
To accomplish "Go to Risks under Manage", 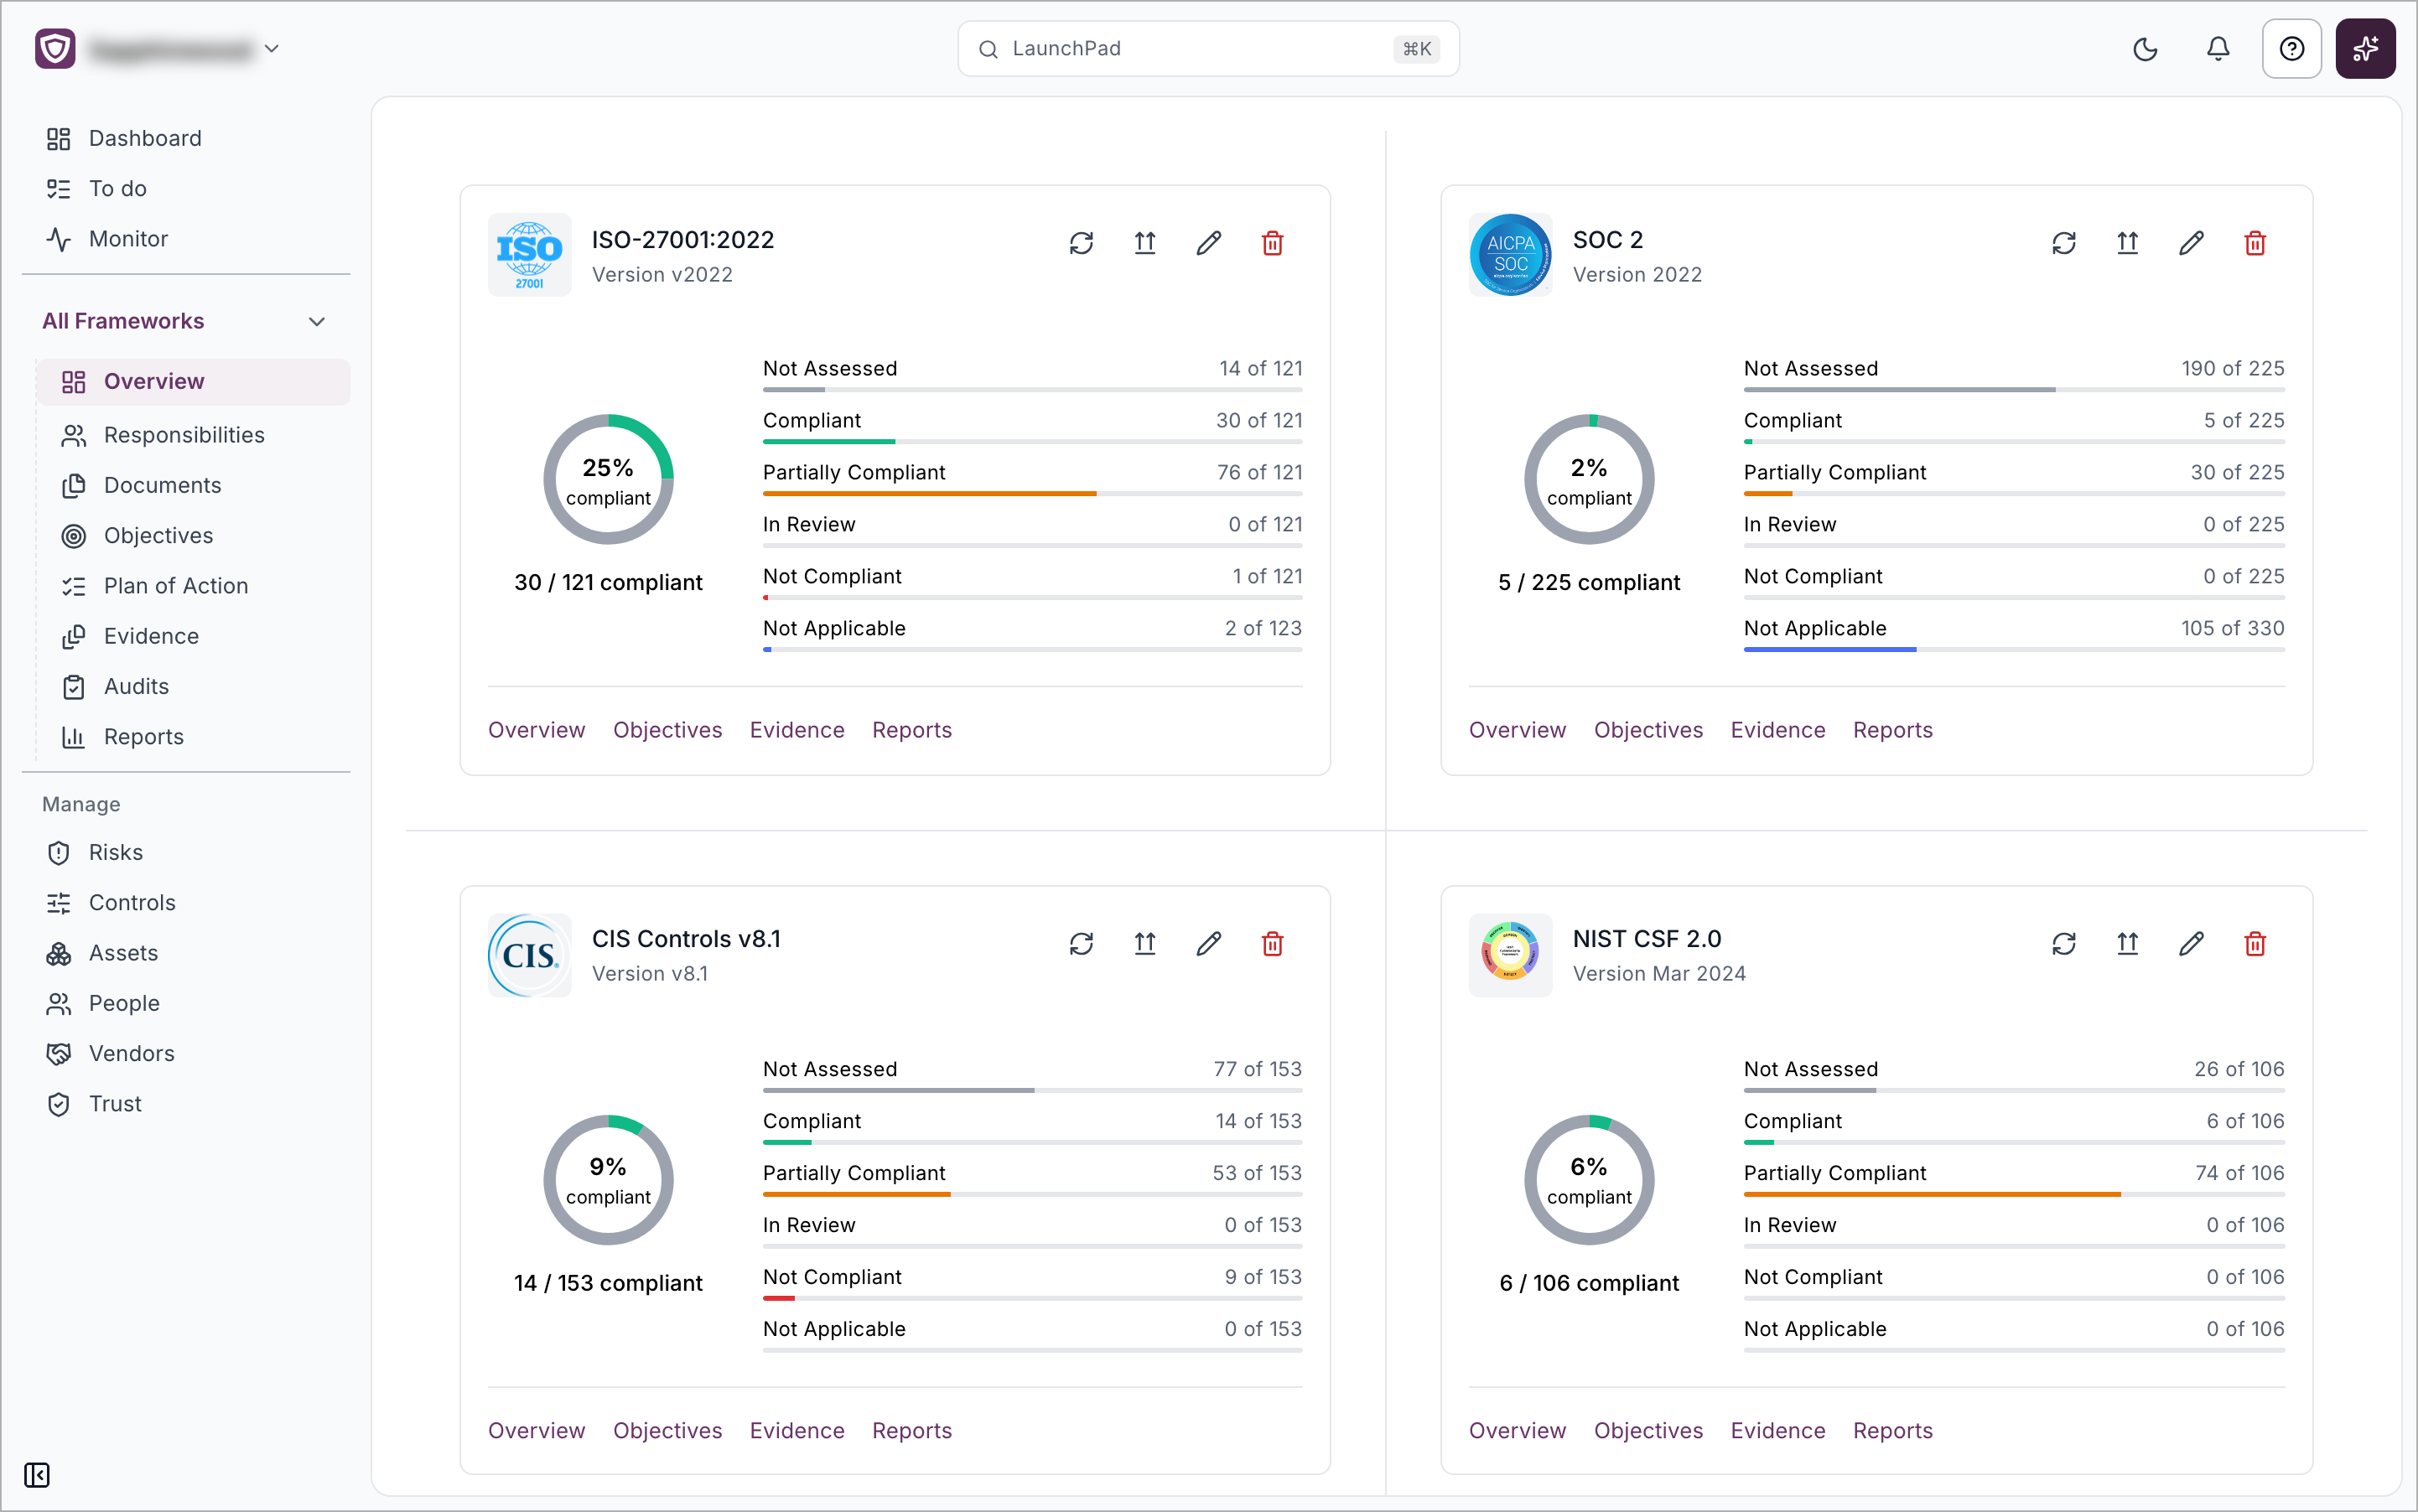I will 115,852.
